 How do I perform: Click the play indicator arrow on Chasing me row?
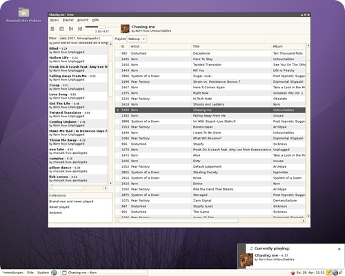[118, 110]
